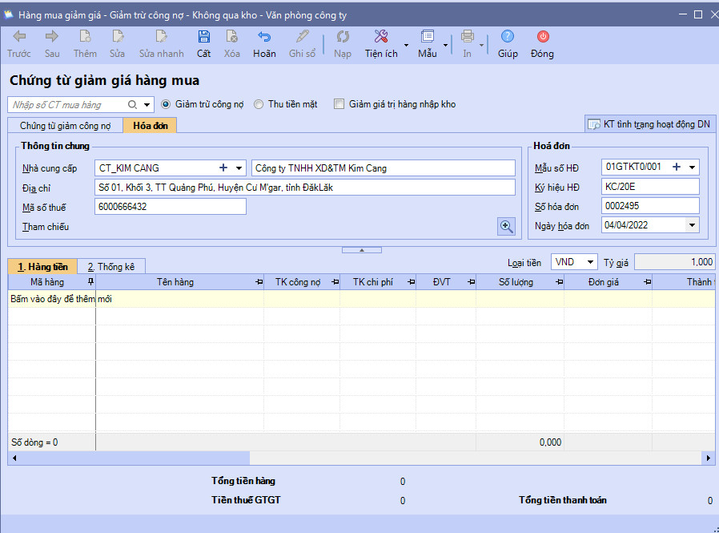This screenshot has height=533, width=719.
Task: Click the Địa chỉ address field
Action: point(305,188)
